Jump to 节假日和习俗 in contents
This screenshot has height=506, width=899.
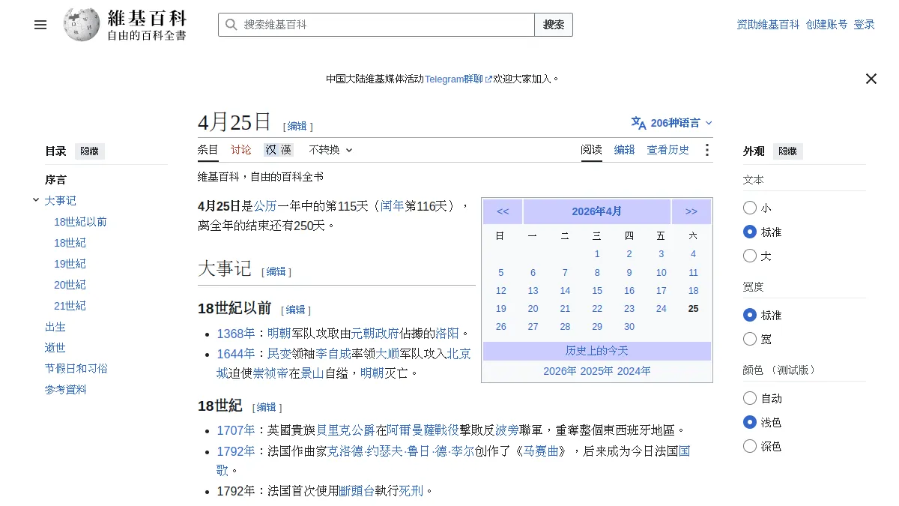[76, 369]
